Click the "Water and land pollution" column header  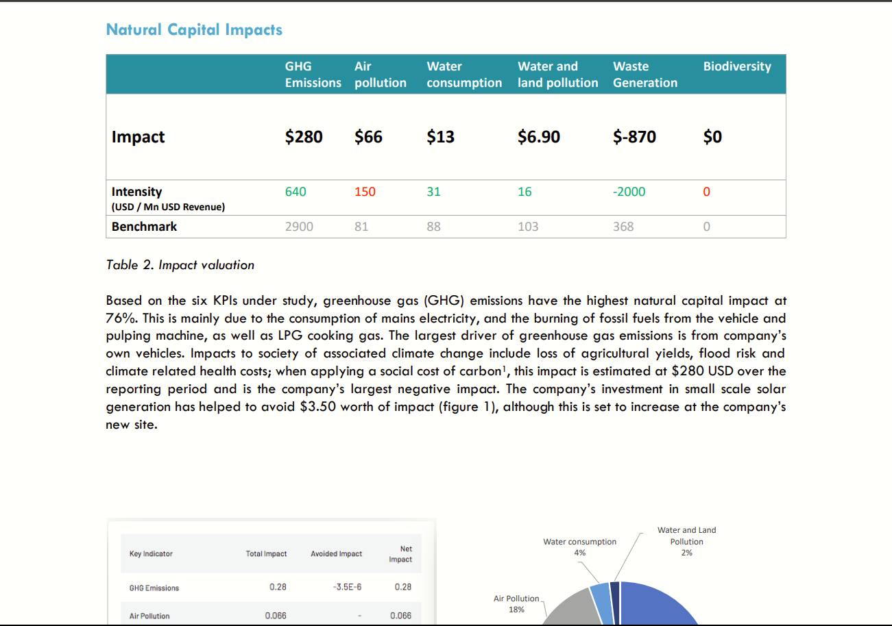pyautogui.click(x=558, y=75)
